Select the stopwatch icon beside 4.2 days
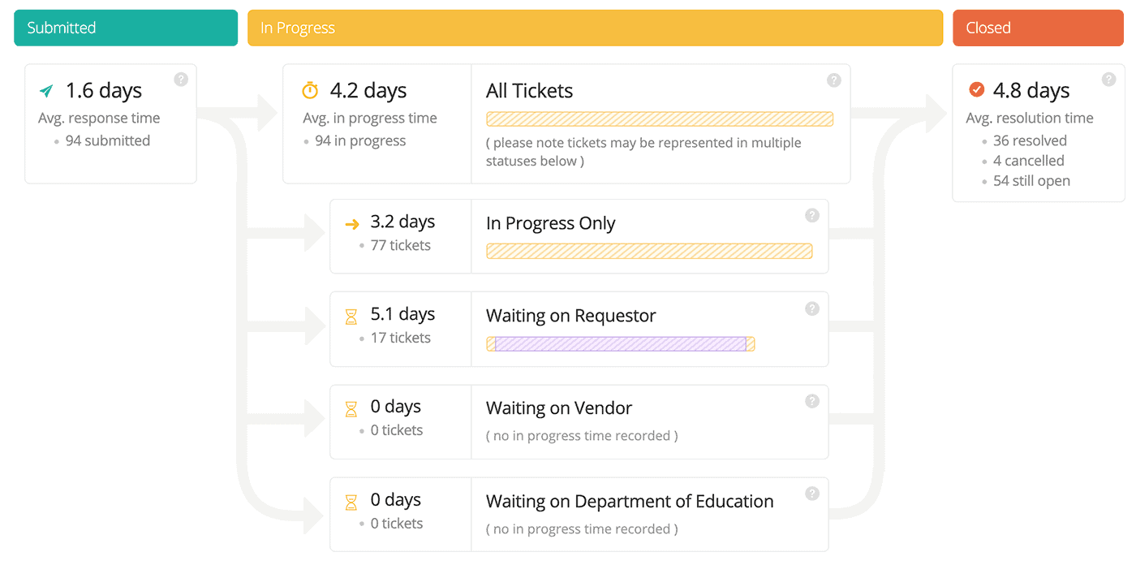Viewport: 1136px width, 565px height. pos(308,89)
